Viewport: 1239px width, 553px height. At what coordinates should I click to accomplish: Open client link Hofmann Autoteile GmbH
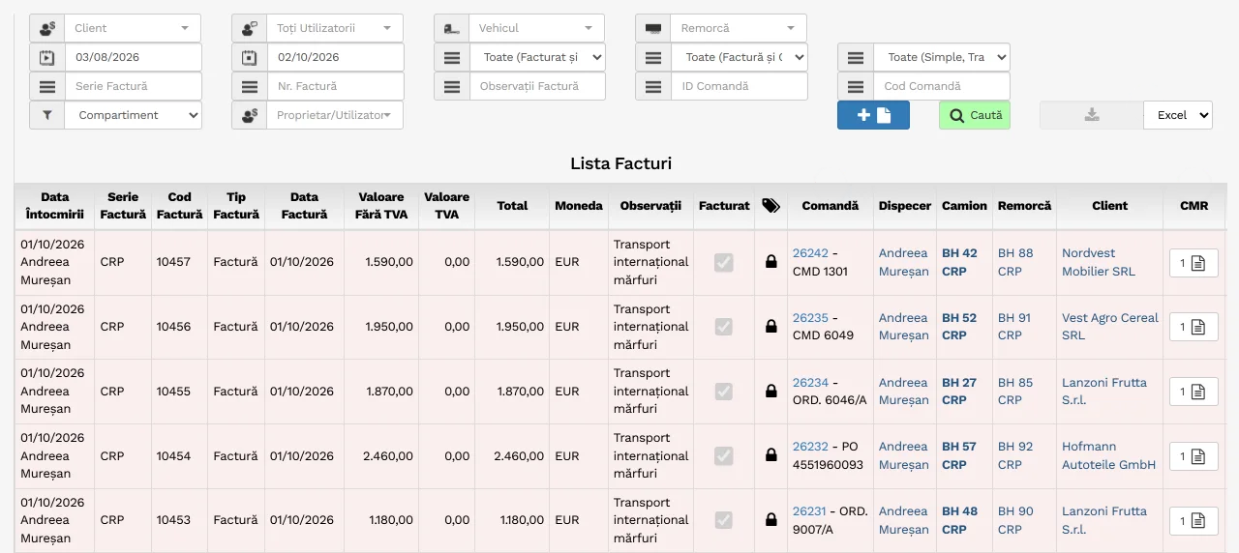click(x=1109, y=455)
